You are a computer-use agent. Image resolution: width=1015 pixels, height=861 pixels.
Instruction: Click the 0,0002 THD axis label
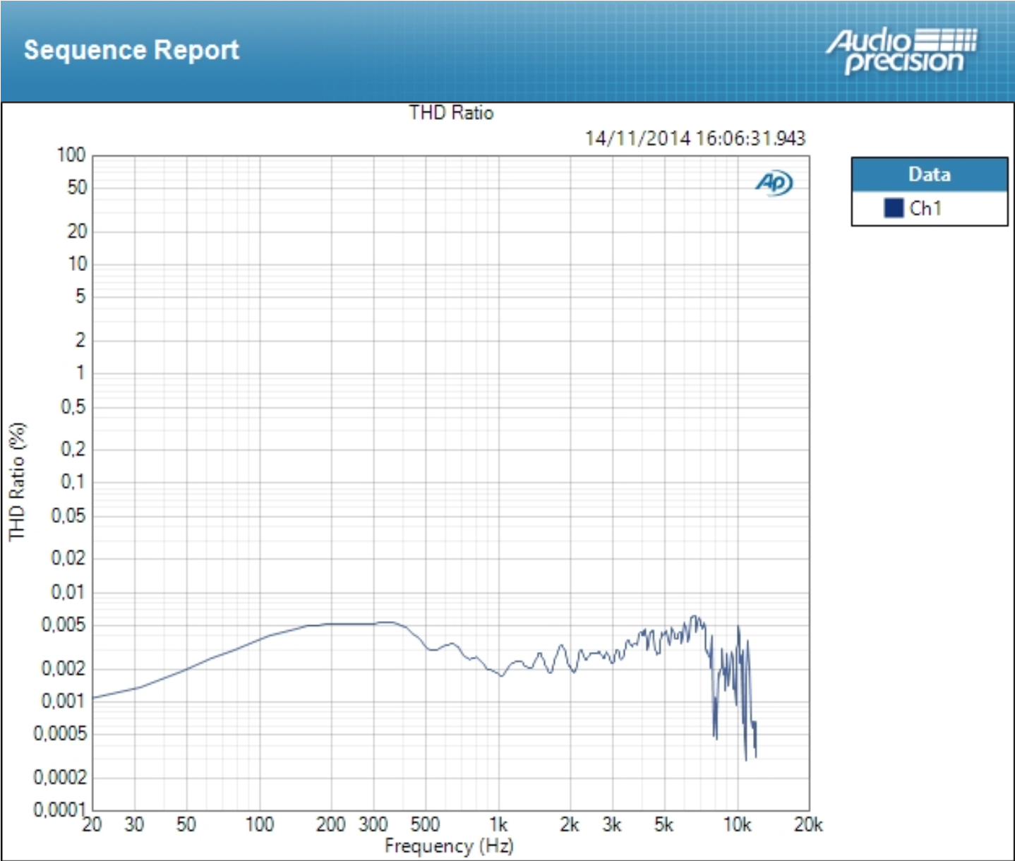click(59, 778)
